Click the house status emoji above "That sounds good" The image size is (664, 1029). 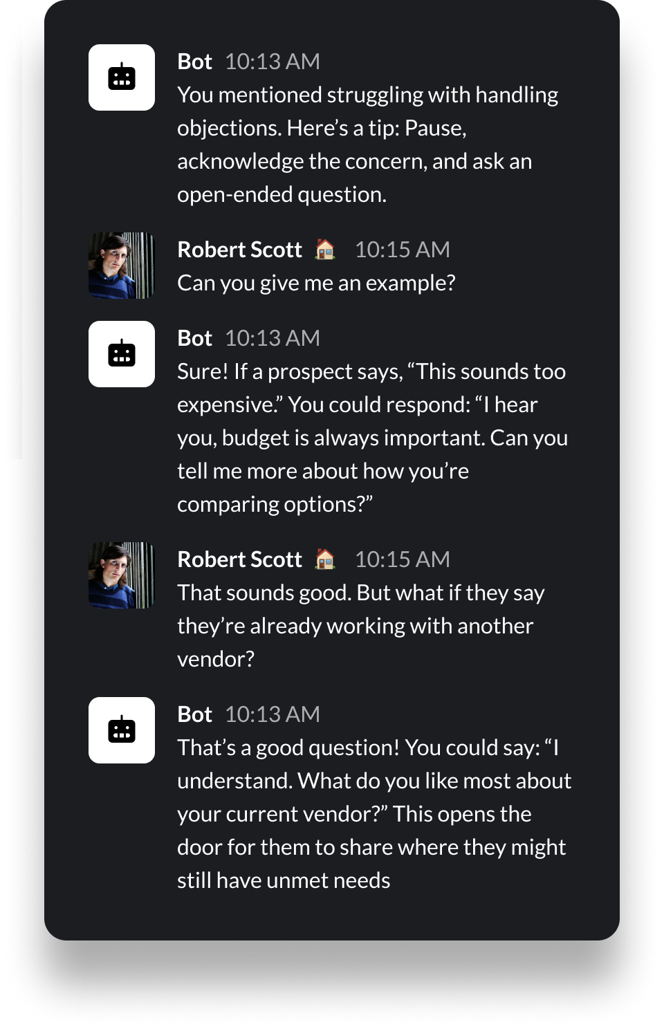(x=325, y=559)
